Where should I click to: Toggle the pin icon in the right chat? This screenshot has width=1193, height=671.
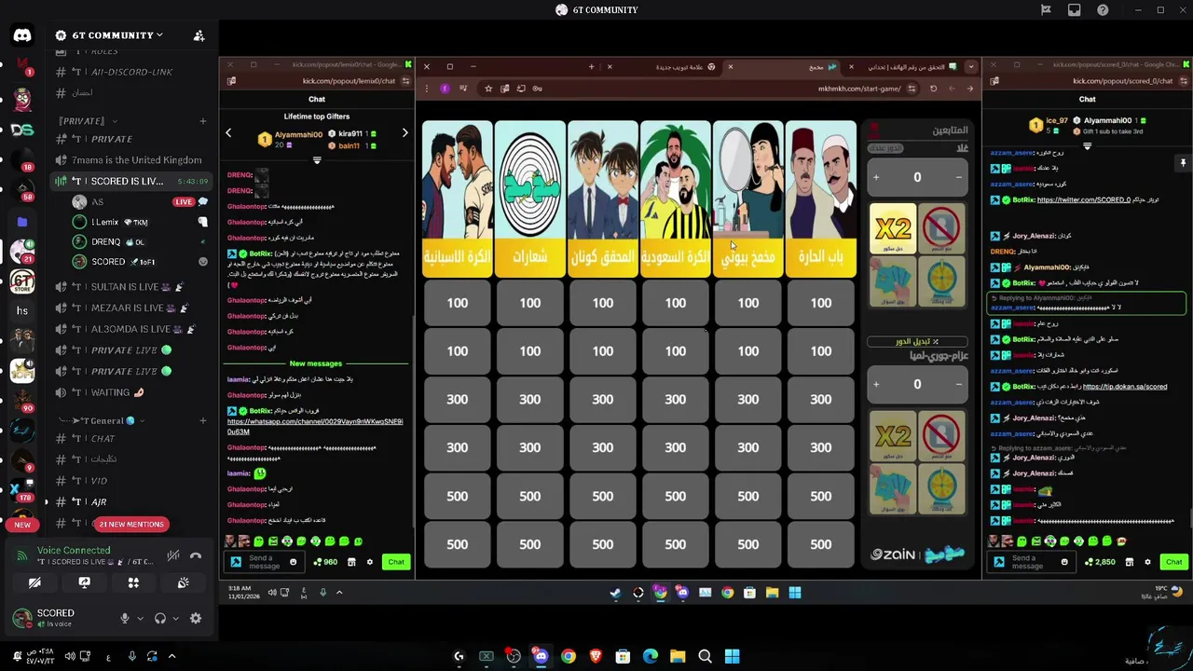[1183, 163]
